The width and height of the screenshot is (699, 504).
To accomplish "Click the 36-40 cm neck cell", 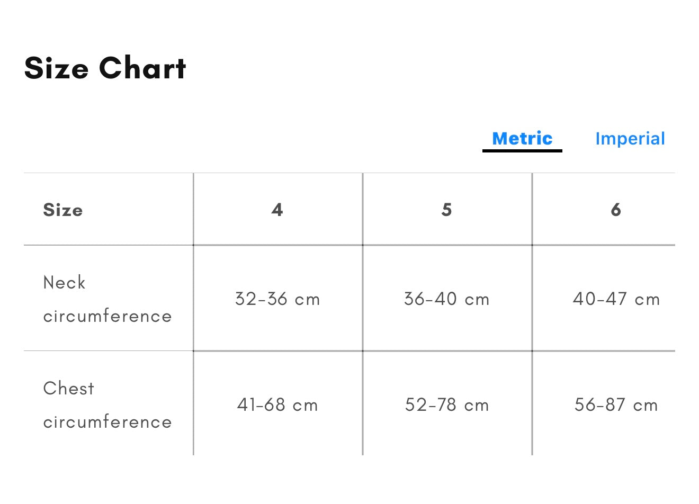I will 447,299.
